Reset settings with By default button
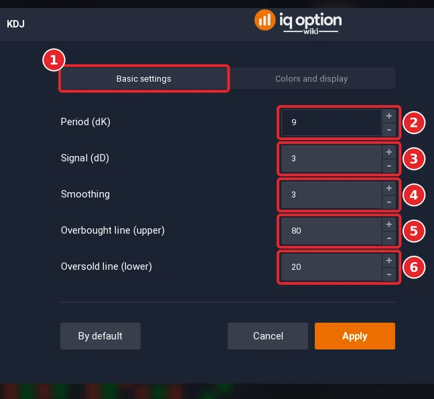 [100, 336]
